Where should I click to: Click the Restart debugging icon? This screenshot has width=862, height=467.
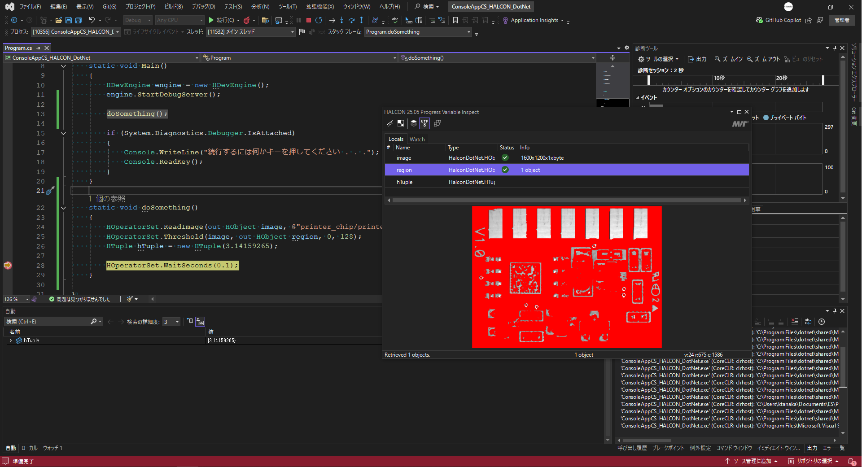tap(319, 20)
